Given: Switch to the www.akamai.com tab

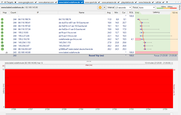Looking at the screenshot, I should coord(46,2).
